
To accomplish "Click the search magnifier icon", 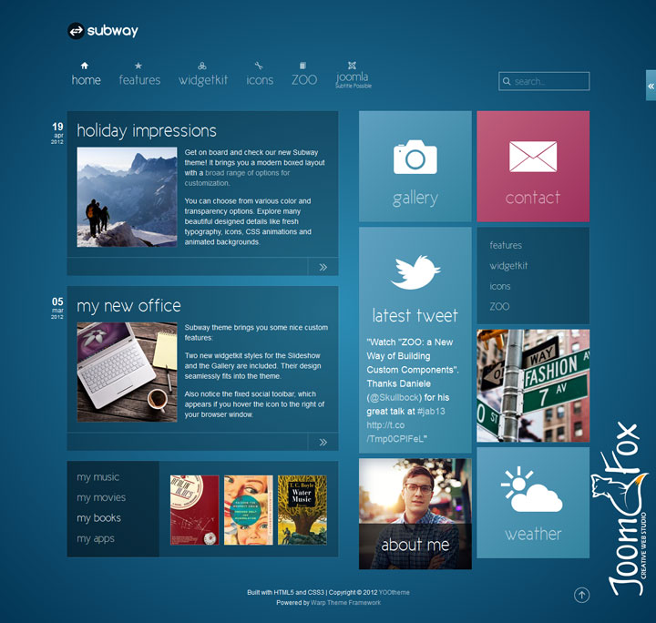I will 507,81.
